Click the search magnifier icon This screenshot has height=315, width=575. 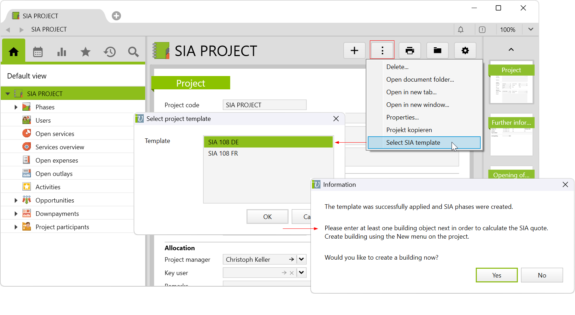(133, 52)
